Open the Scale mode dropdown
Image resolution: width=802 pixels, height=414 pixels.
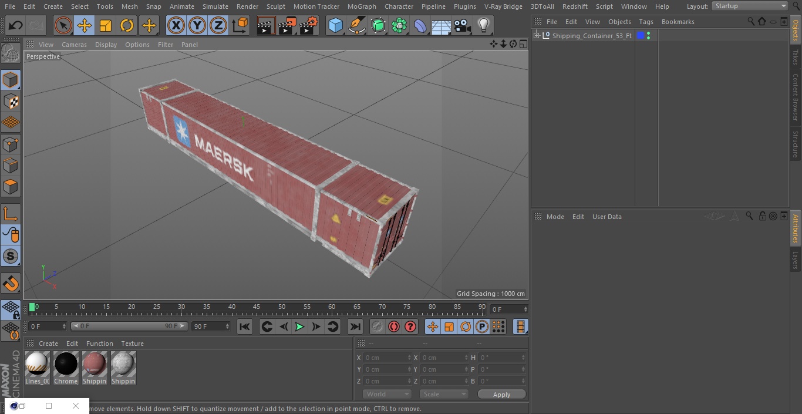coord(443,394)
